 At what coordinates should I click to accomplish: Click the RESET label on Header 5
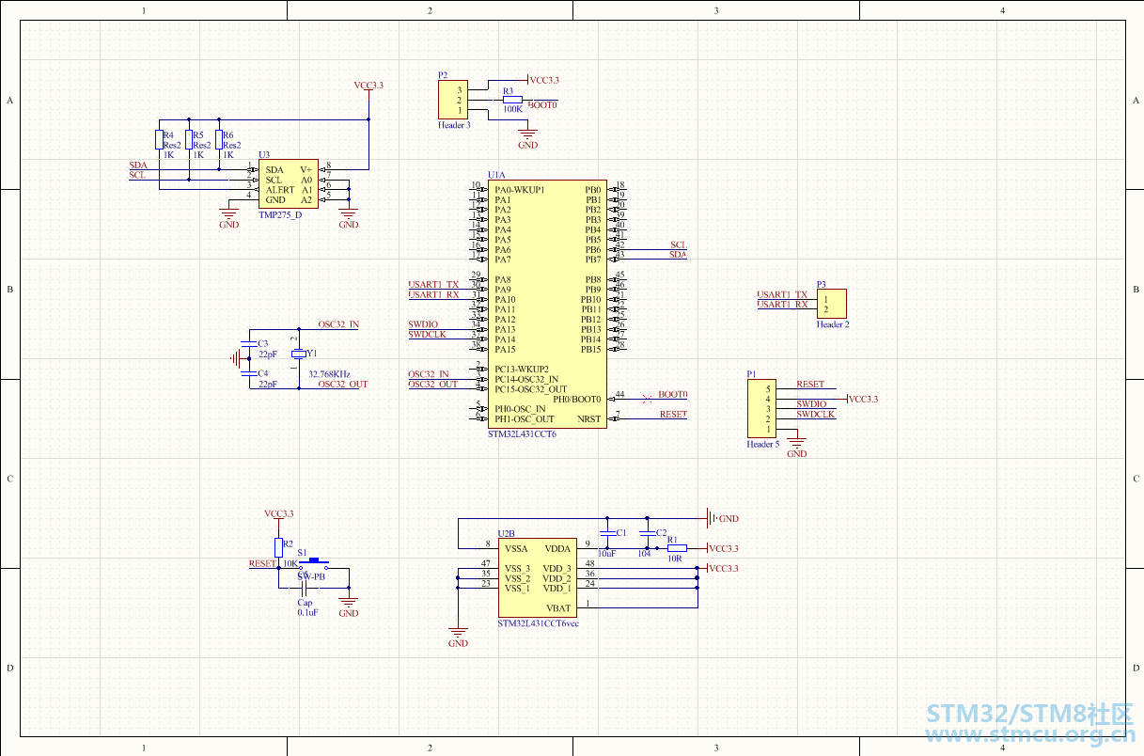[810, 384]
